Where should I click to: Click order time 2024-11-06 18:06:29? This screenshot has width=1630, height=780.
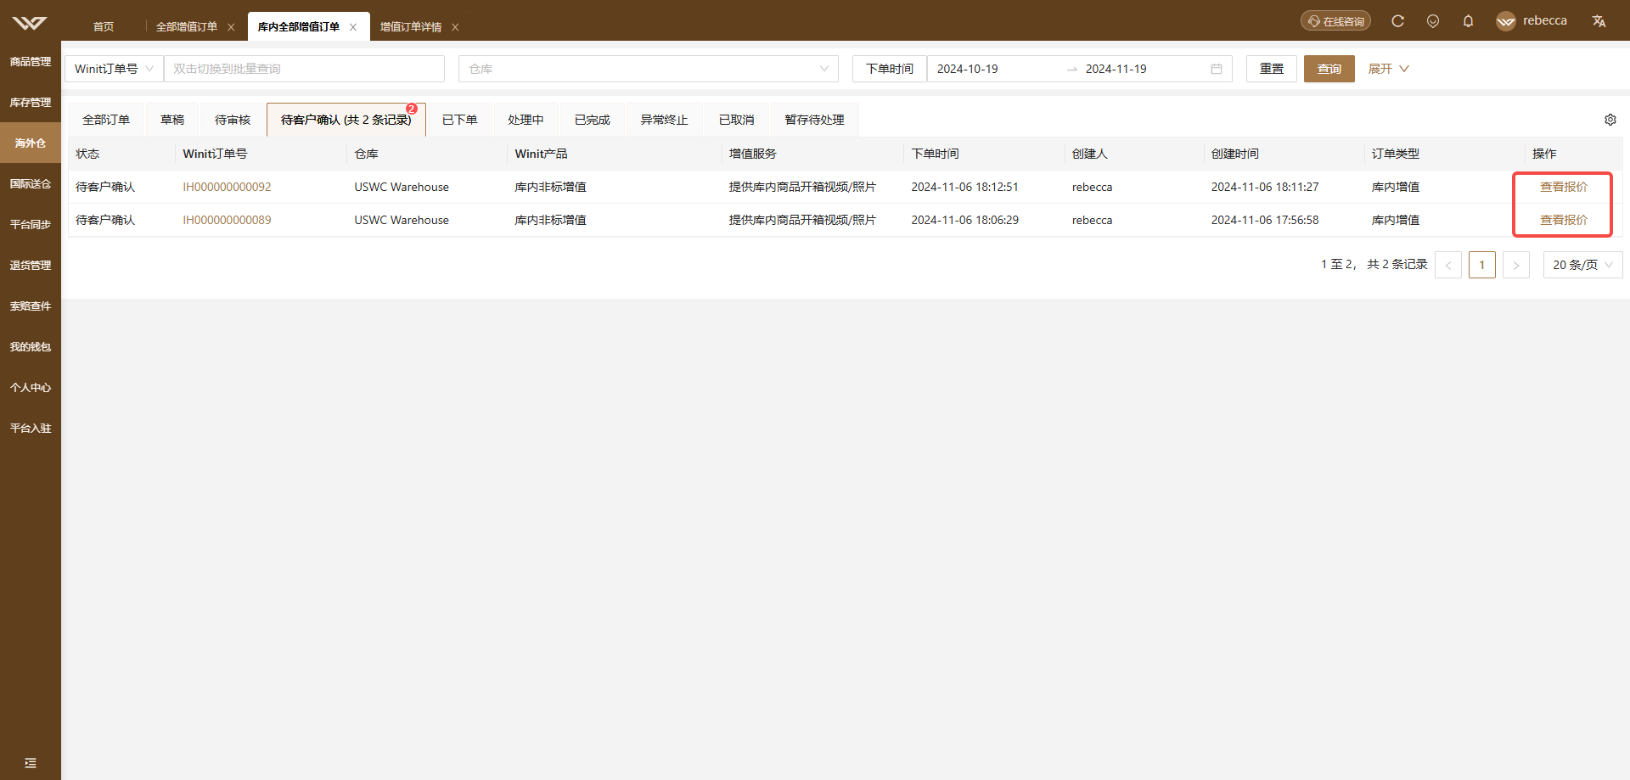964,220
